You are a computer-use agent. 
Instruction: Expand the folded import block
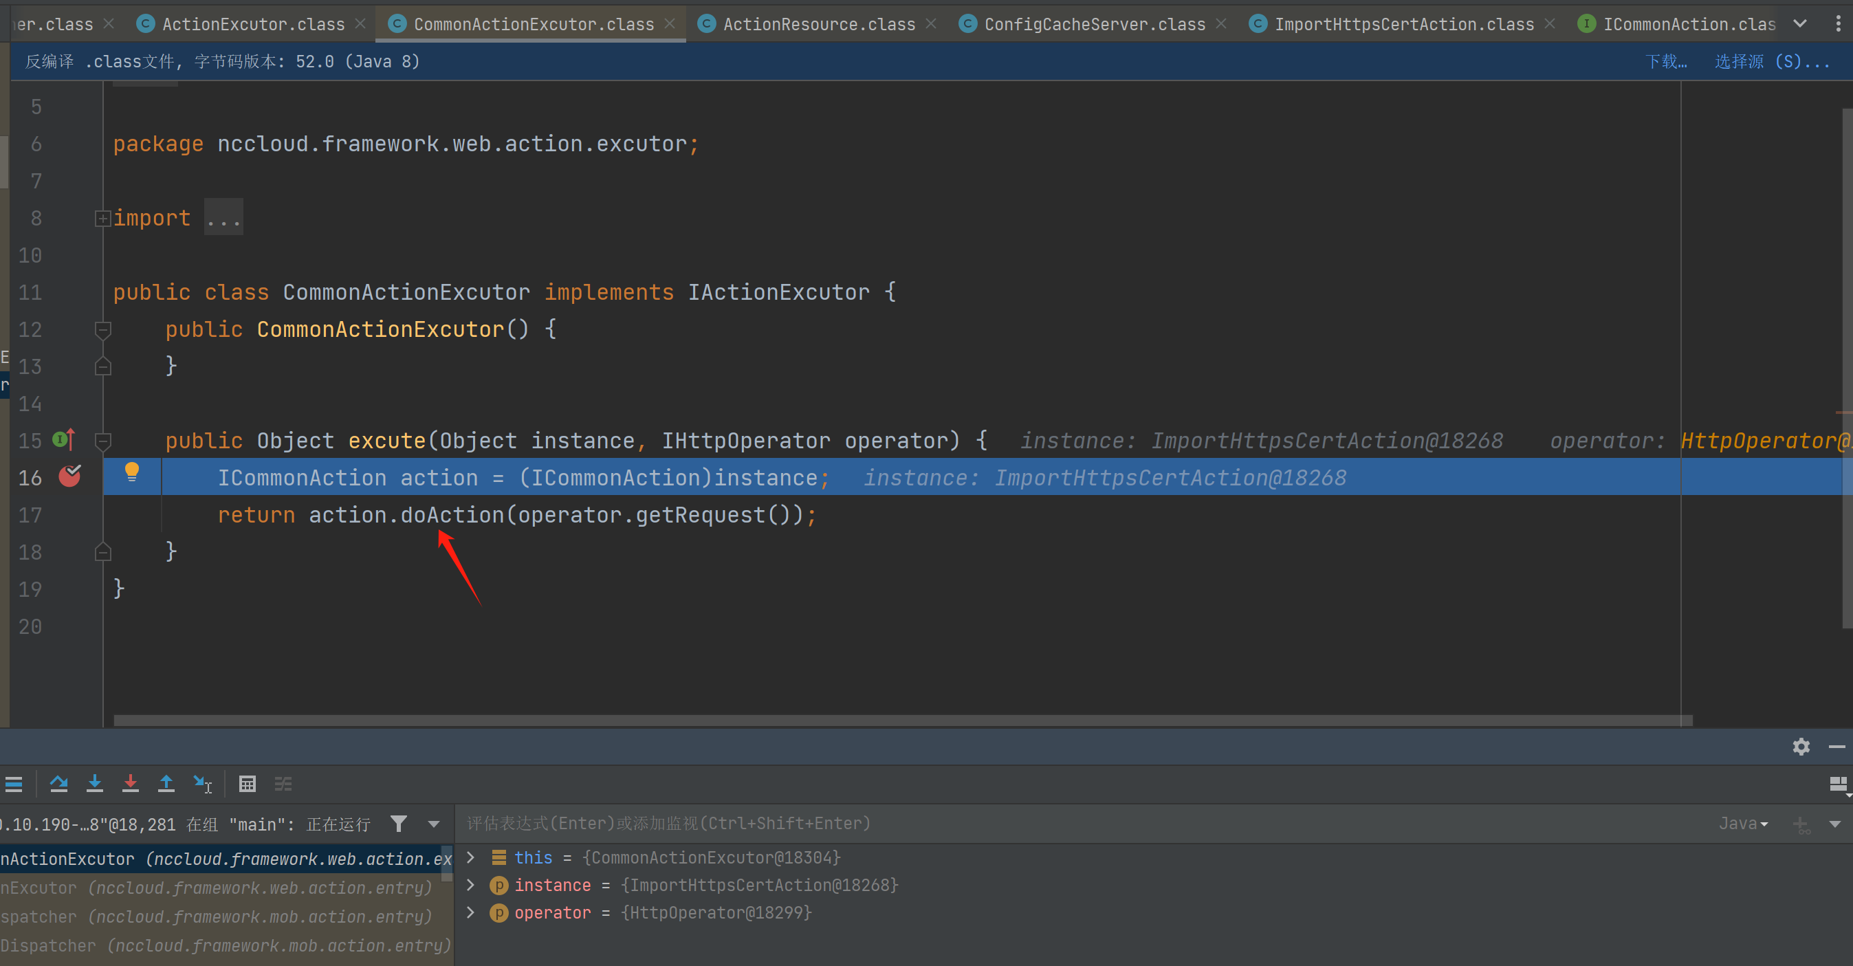click(x=103, y=218)
